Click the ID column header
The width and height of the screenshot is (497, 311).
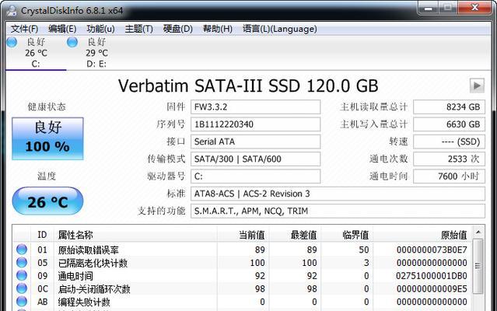coord(42,235)
